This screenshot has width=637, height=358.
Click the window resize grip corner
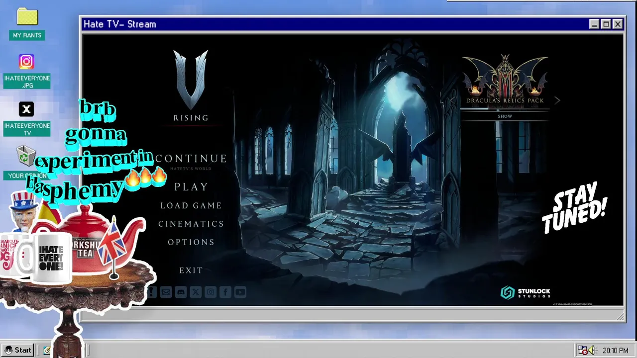pos(620,316)
